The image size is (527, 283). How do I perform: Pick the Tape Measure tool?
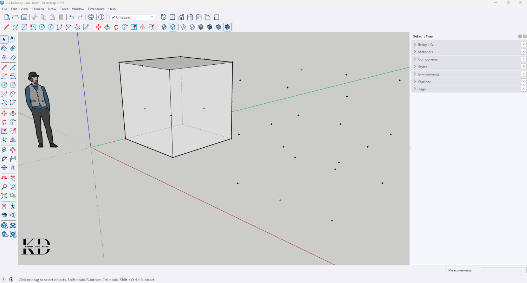point(4,150)
